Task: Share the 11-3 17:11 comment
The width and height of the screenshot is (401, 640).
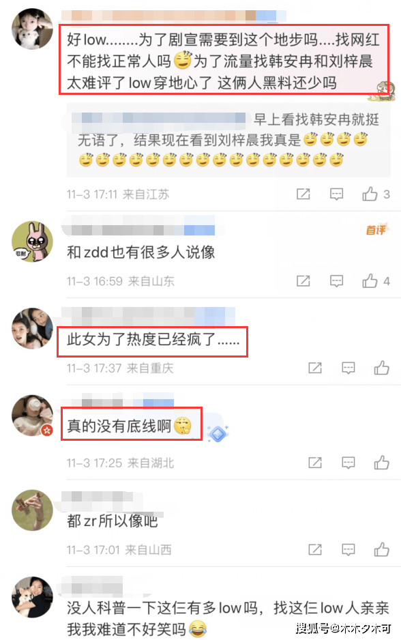Action: pyautogui.click(x=303, y=194)
